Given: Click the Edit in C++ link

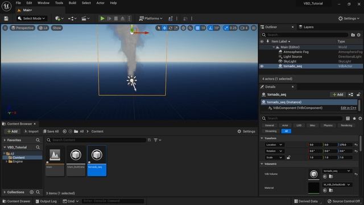Looking at the screenshot, I should pos(348,108).
